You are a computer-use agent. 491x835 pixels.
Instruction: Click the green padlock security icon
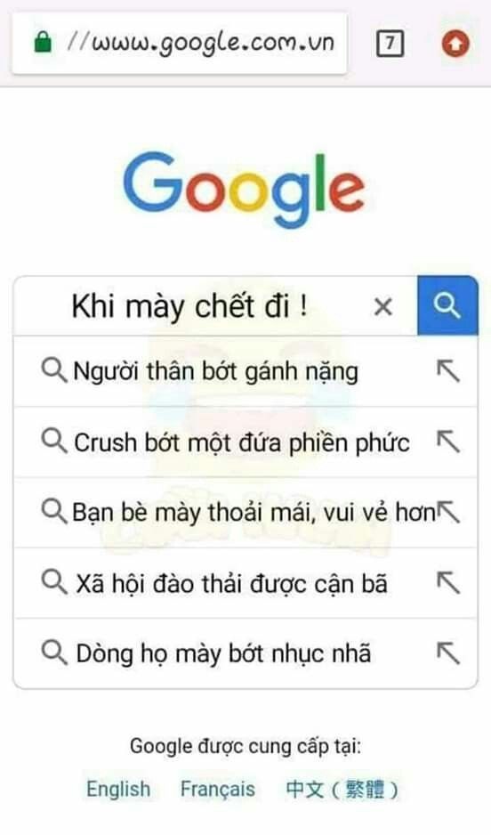click(x=43, y=42)
